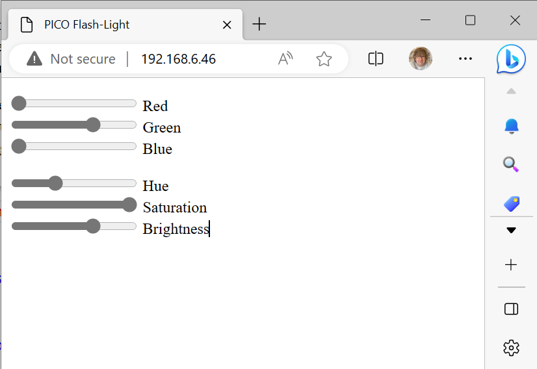Close the browser window

click(515, 20)
